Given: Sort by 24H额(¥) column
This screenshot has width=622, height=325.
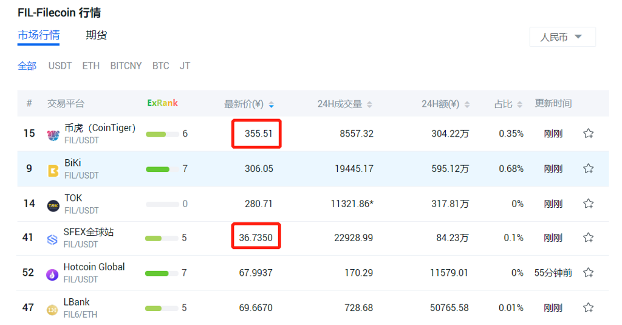Looking at the screenshot, I should 445,104.
